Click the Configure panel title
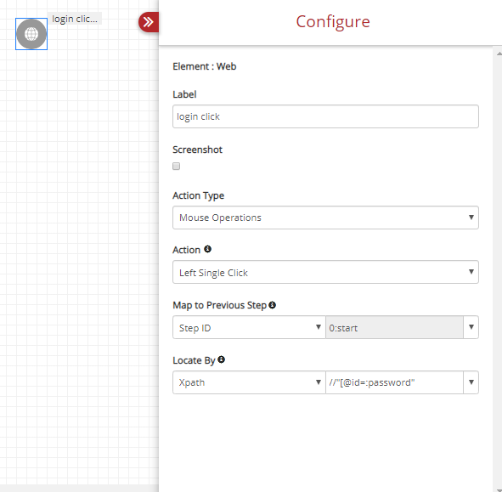The height and width of the screenshot is (492, 502). click(x=333, y=22)
